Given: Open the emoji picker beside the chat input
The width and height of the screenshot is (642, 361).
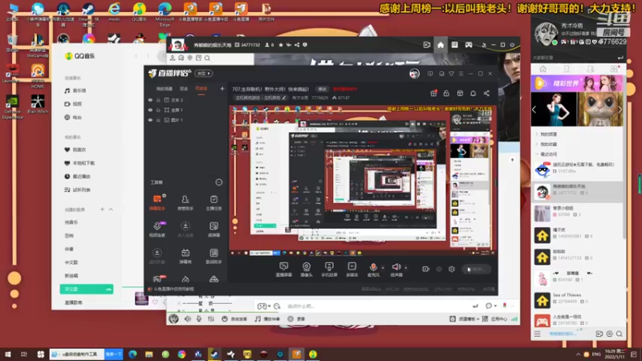Looking at the screenshot, I should pyautogui.click(x=277, y=306).
